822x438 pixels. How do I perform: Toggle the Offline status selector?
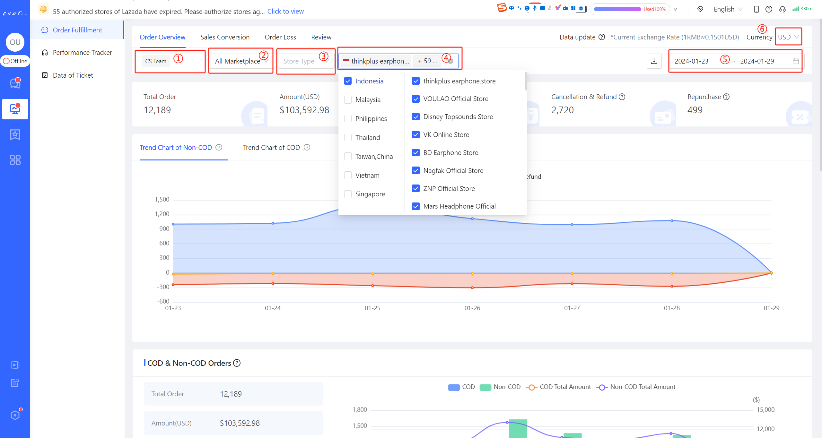click(15, 61)
